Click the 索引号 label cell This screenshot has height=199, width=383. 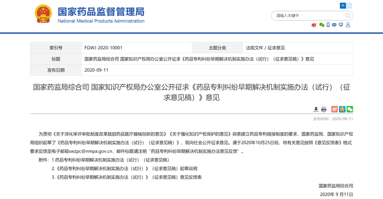tap(56, 48)
